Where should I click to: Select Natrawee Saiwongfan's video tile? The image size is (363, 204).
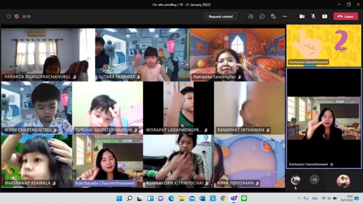(237, 55)
